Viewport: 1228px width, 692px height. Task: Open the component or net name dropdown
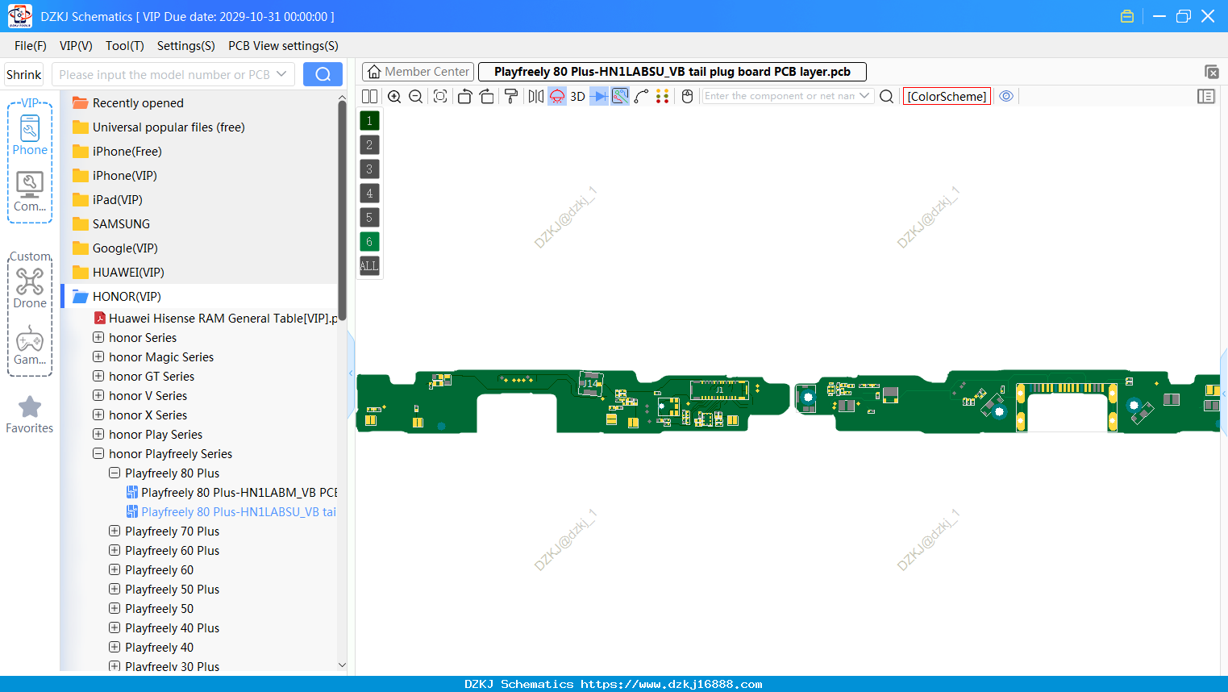864,96
